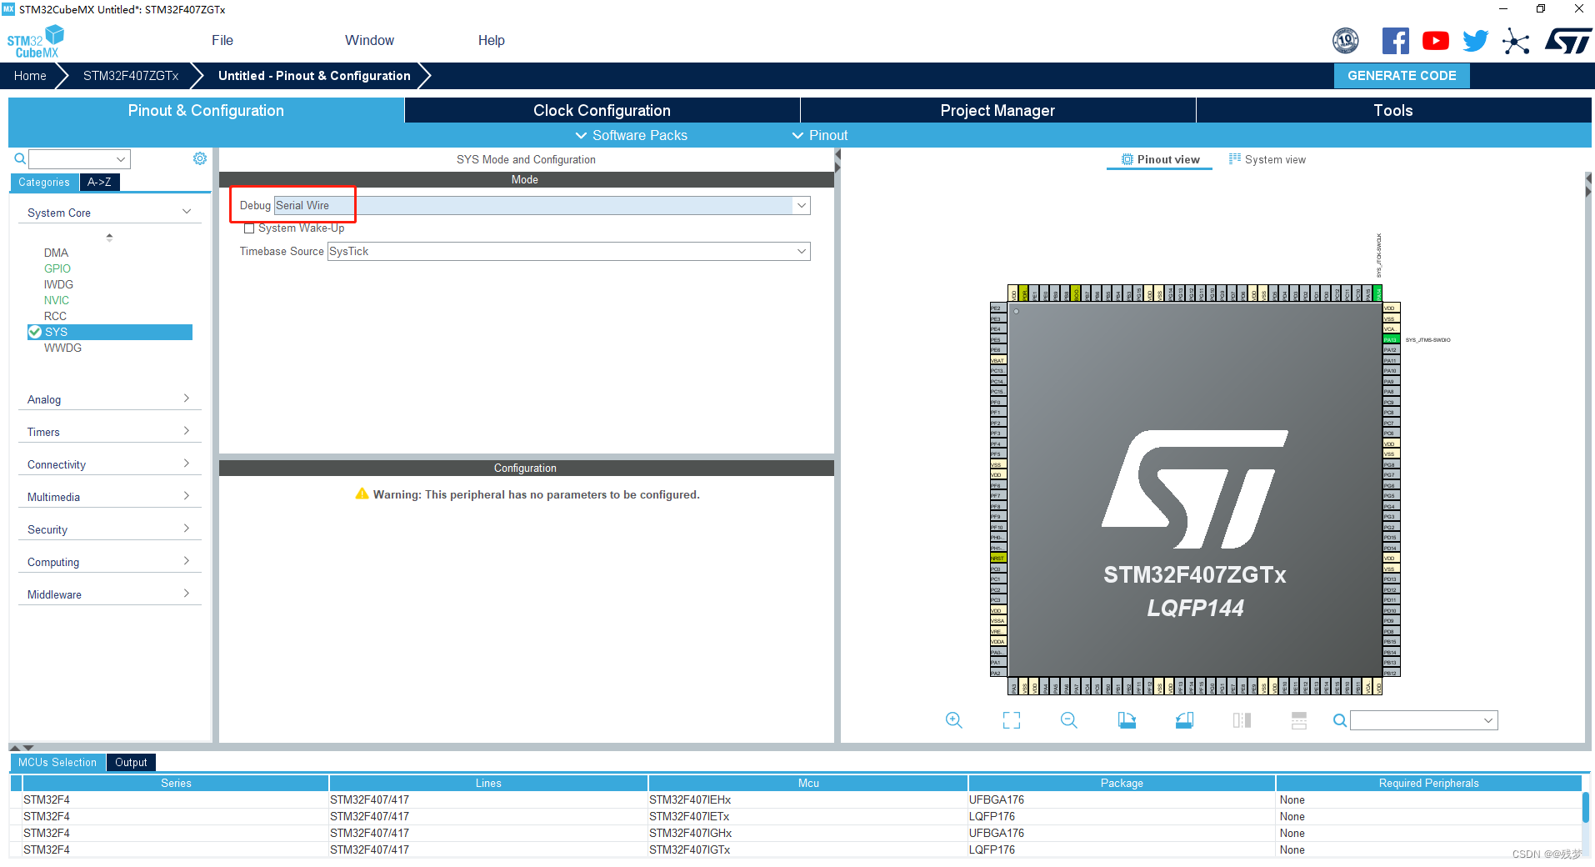
Task: Switch to Clock Configuration tab
Action: [x=602, y=110]
